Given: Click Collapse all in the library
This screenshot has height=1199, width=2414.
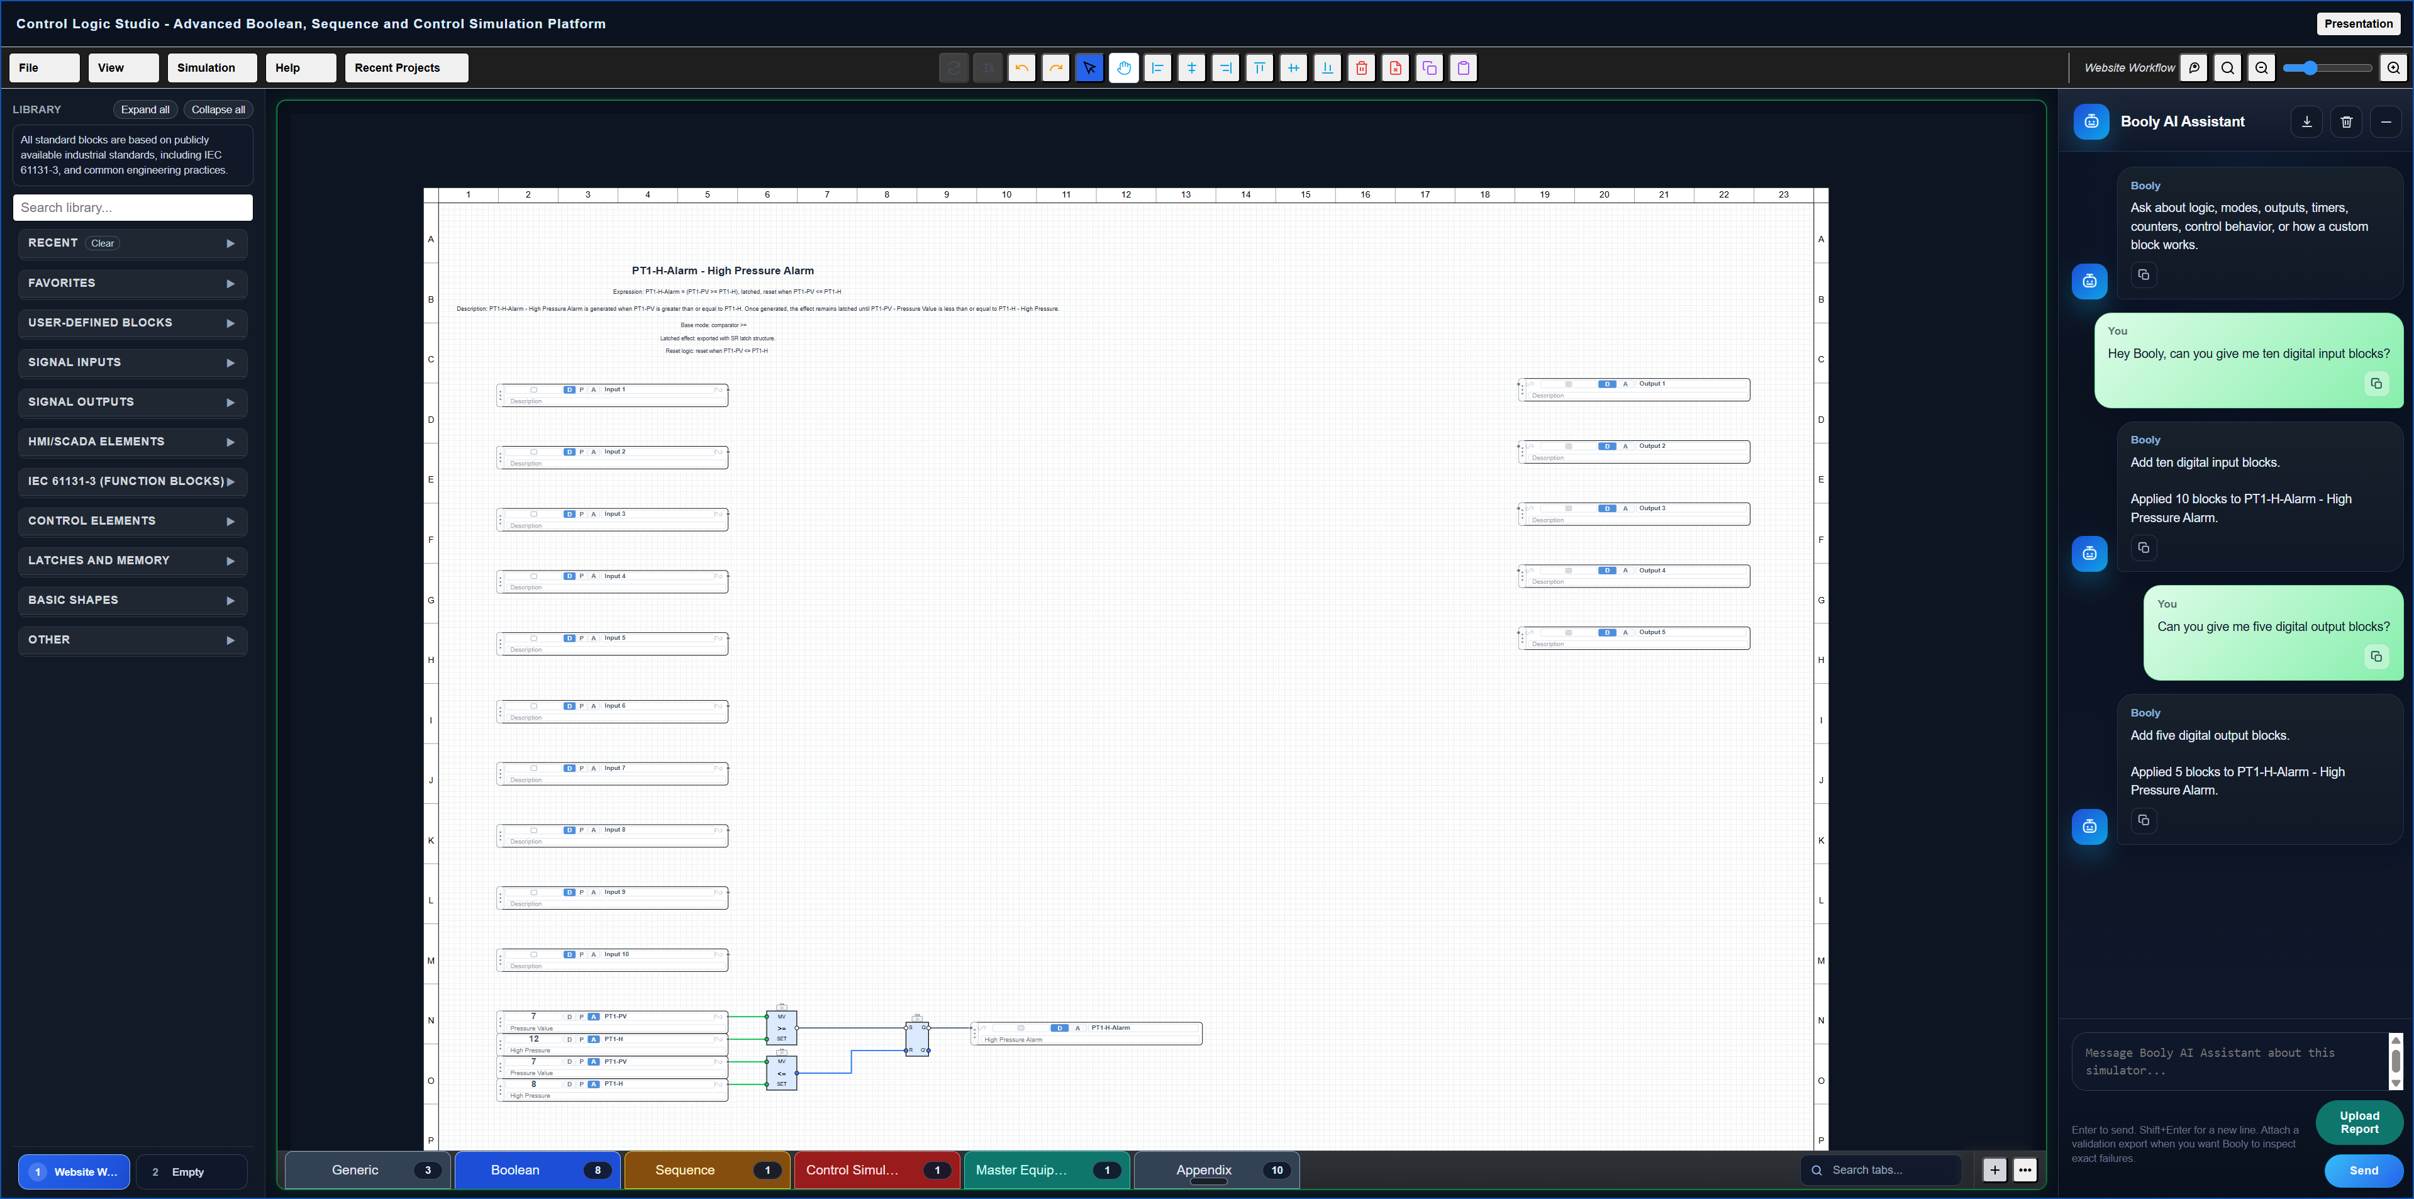Looking at the screenshot, I should 218,109.
